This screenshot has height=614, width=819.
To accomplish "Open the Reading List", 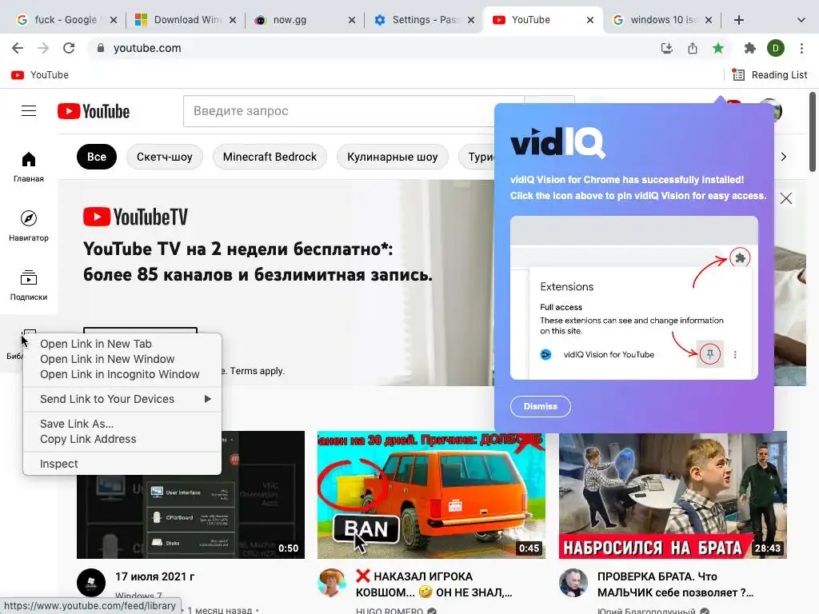I will tap(769, 75).
